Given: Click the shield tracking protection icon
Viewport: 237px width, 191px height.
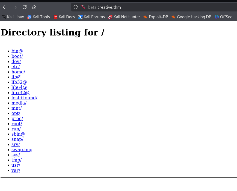Looking at the screenshot, I should (76, 7).
